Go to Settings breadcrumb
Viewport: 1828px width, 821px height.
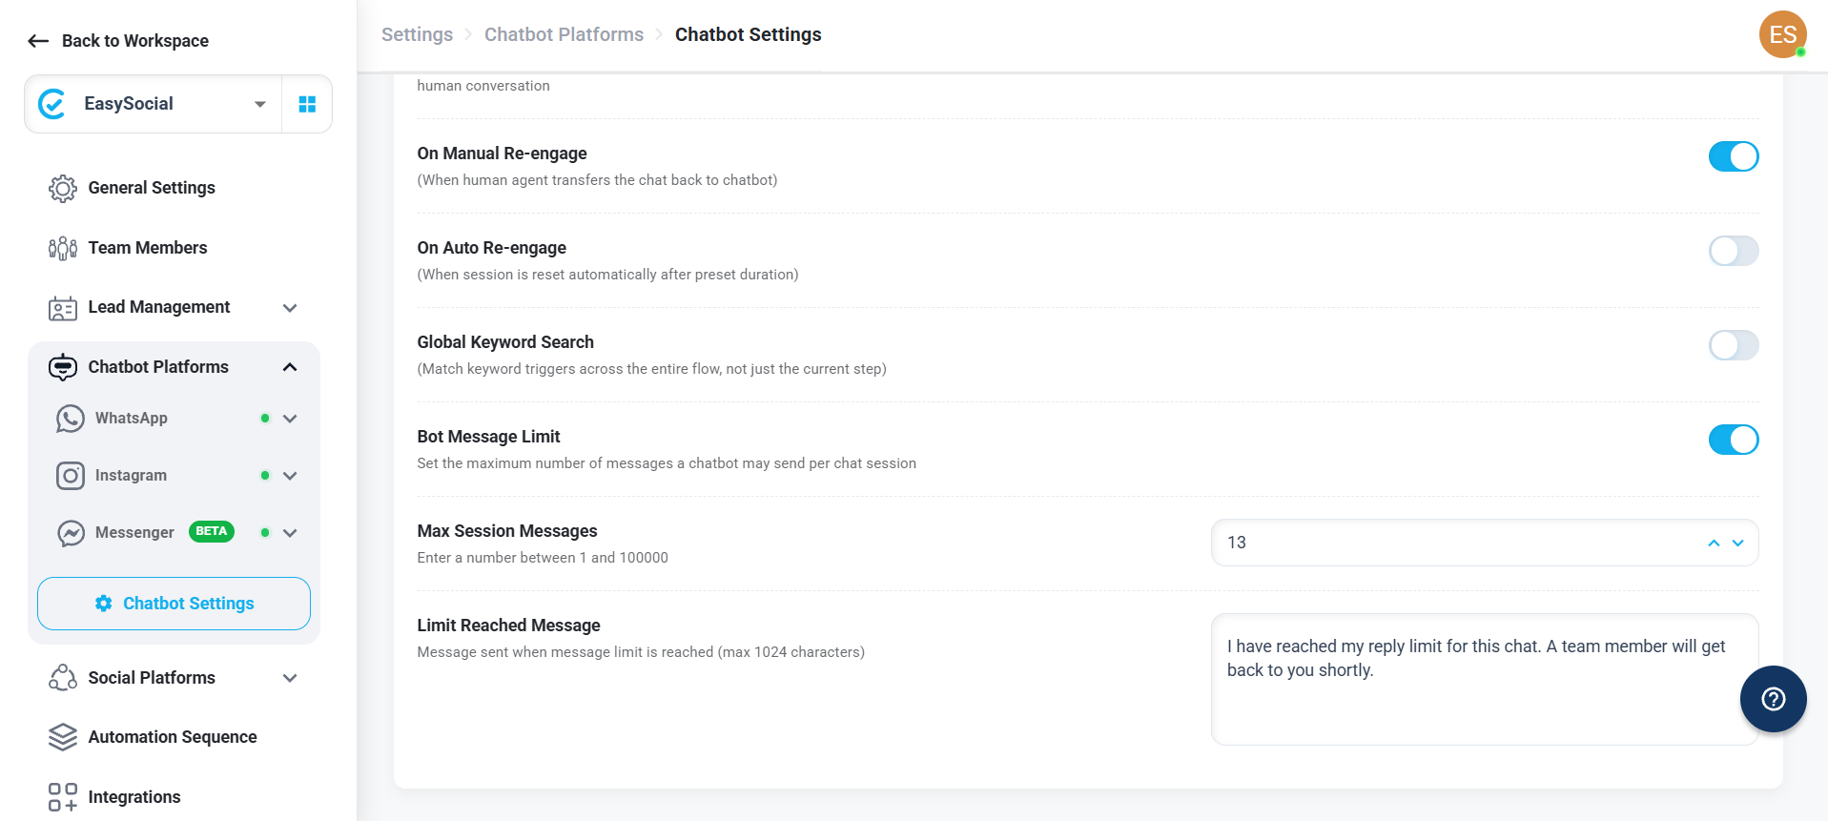pos(417,34)
